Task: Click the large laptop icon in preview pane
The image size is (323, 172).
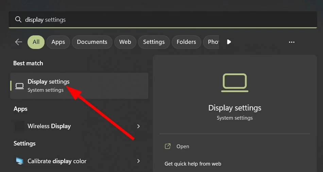Action: click(235, 83)
